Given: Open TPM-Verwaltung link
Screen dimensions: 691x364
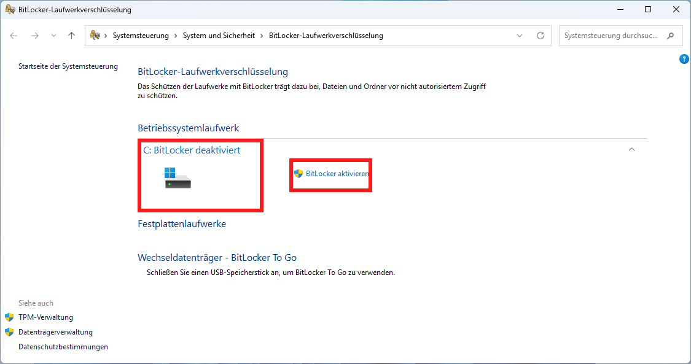Looking at the screenshot, I should pos(46,317).
